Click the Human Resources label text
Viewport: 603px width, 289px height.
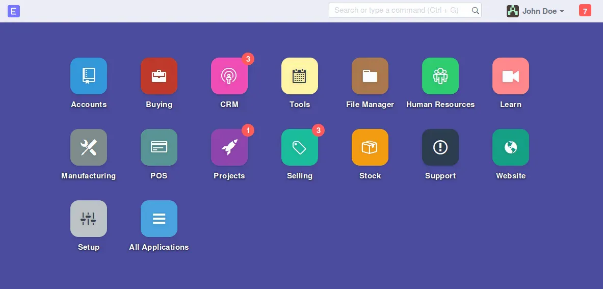(x=440, y=104)
